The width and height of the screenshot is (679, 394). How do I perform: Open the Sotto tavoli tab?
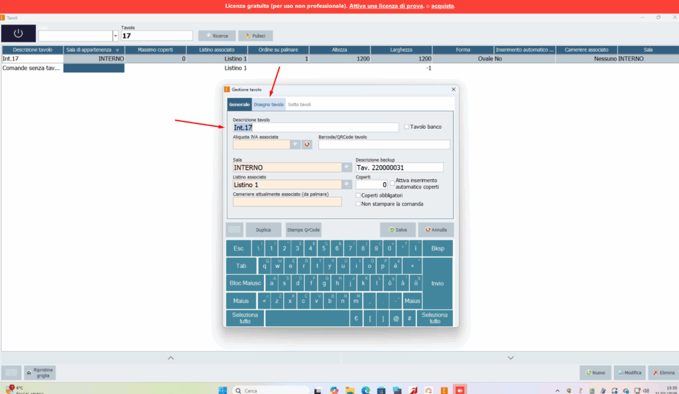click(x=299, y=104)
